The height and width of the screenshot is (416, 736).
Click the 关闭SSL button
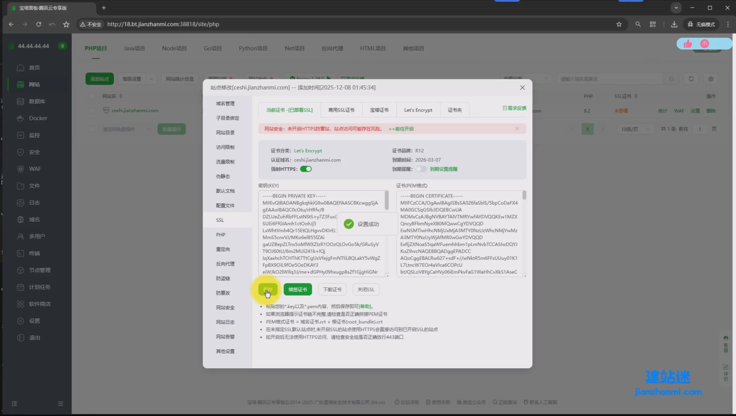pyautogui.click(x=366, y=289)
